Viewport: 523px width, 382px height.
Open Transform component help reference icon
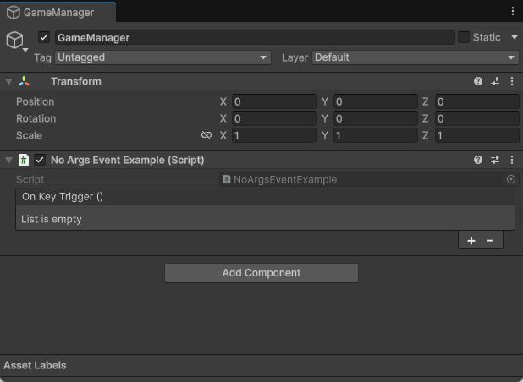(x=478, y=82)
